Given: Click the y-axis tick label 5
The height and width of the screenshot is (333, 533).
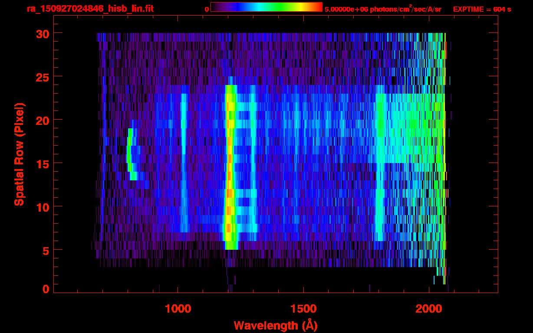Looking at the screenshot, I should [46, 250].
